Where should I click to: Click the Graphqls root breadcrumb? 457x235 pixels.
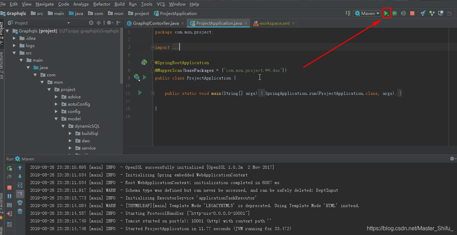(x=13, y=13)
